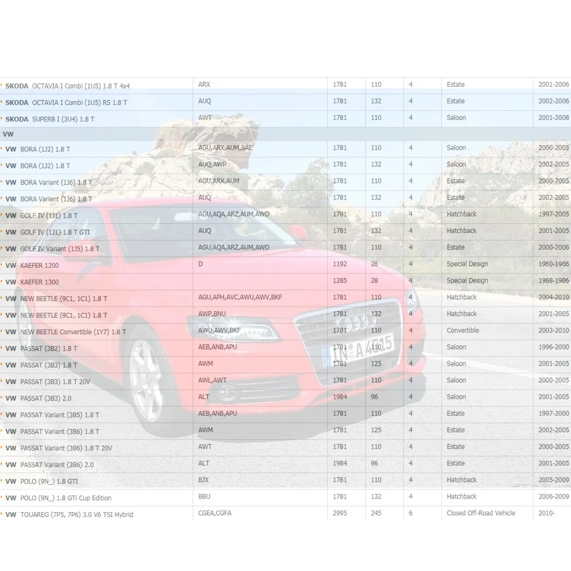Select VW PASSAT Variant (3B5) 1.8 T
This screenshot has height=571, width=571.
53,415
